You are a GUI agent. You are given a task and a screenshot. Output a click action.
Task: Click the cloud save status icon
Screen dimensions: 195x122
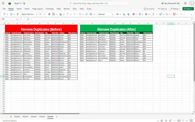pos(24,3)
